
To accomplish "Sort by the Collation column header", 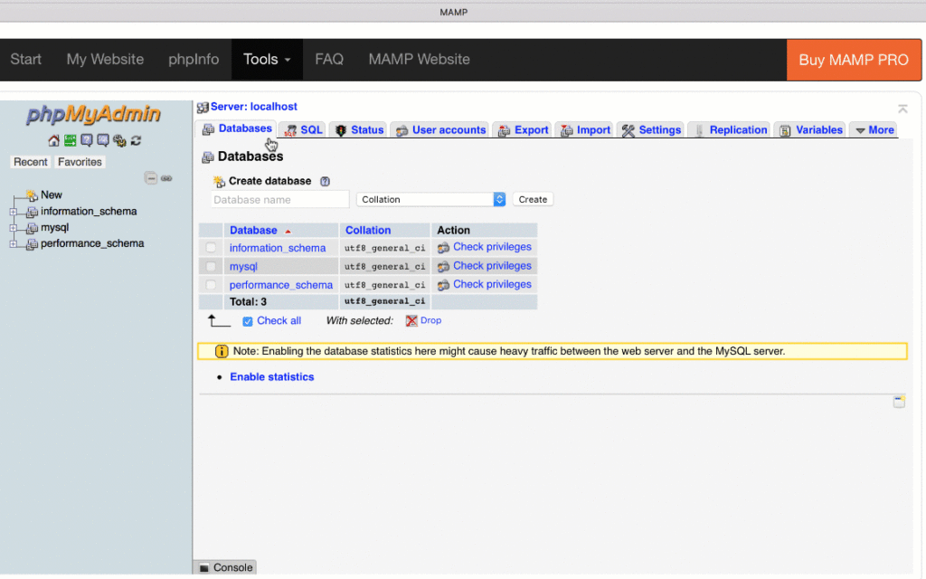I will (x=368, y=231).
